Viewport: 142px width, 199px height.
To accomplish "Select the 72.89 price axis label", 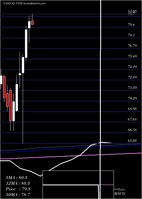I will pyautogui.click(x=132, y=77).
